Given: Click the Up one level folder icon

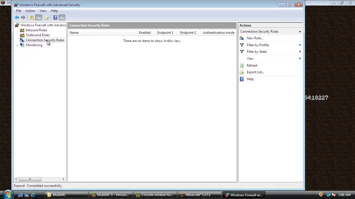Looking at the screenshot, I should point(32,18).
